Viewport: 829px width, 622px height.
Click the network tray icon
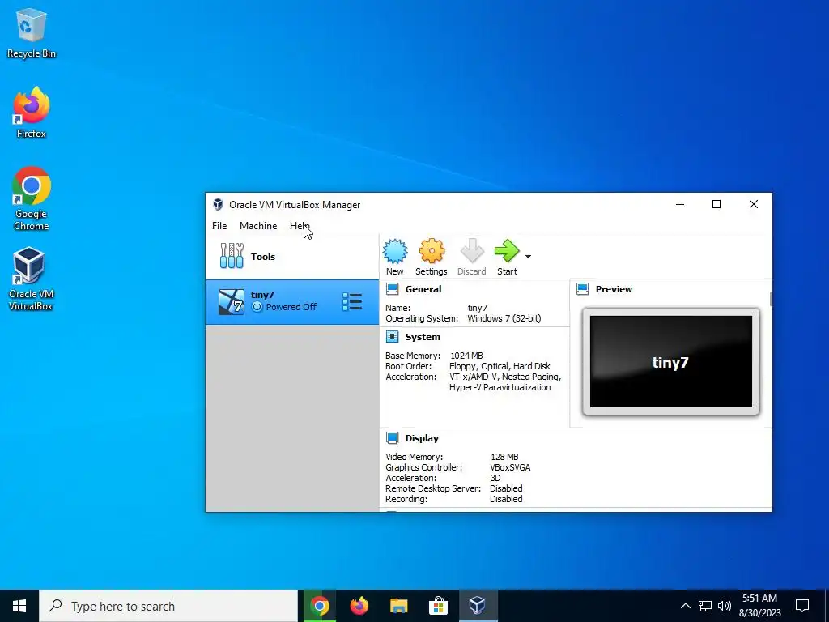click(705, 606)
